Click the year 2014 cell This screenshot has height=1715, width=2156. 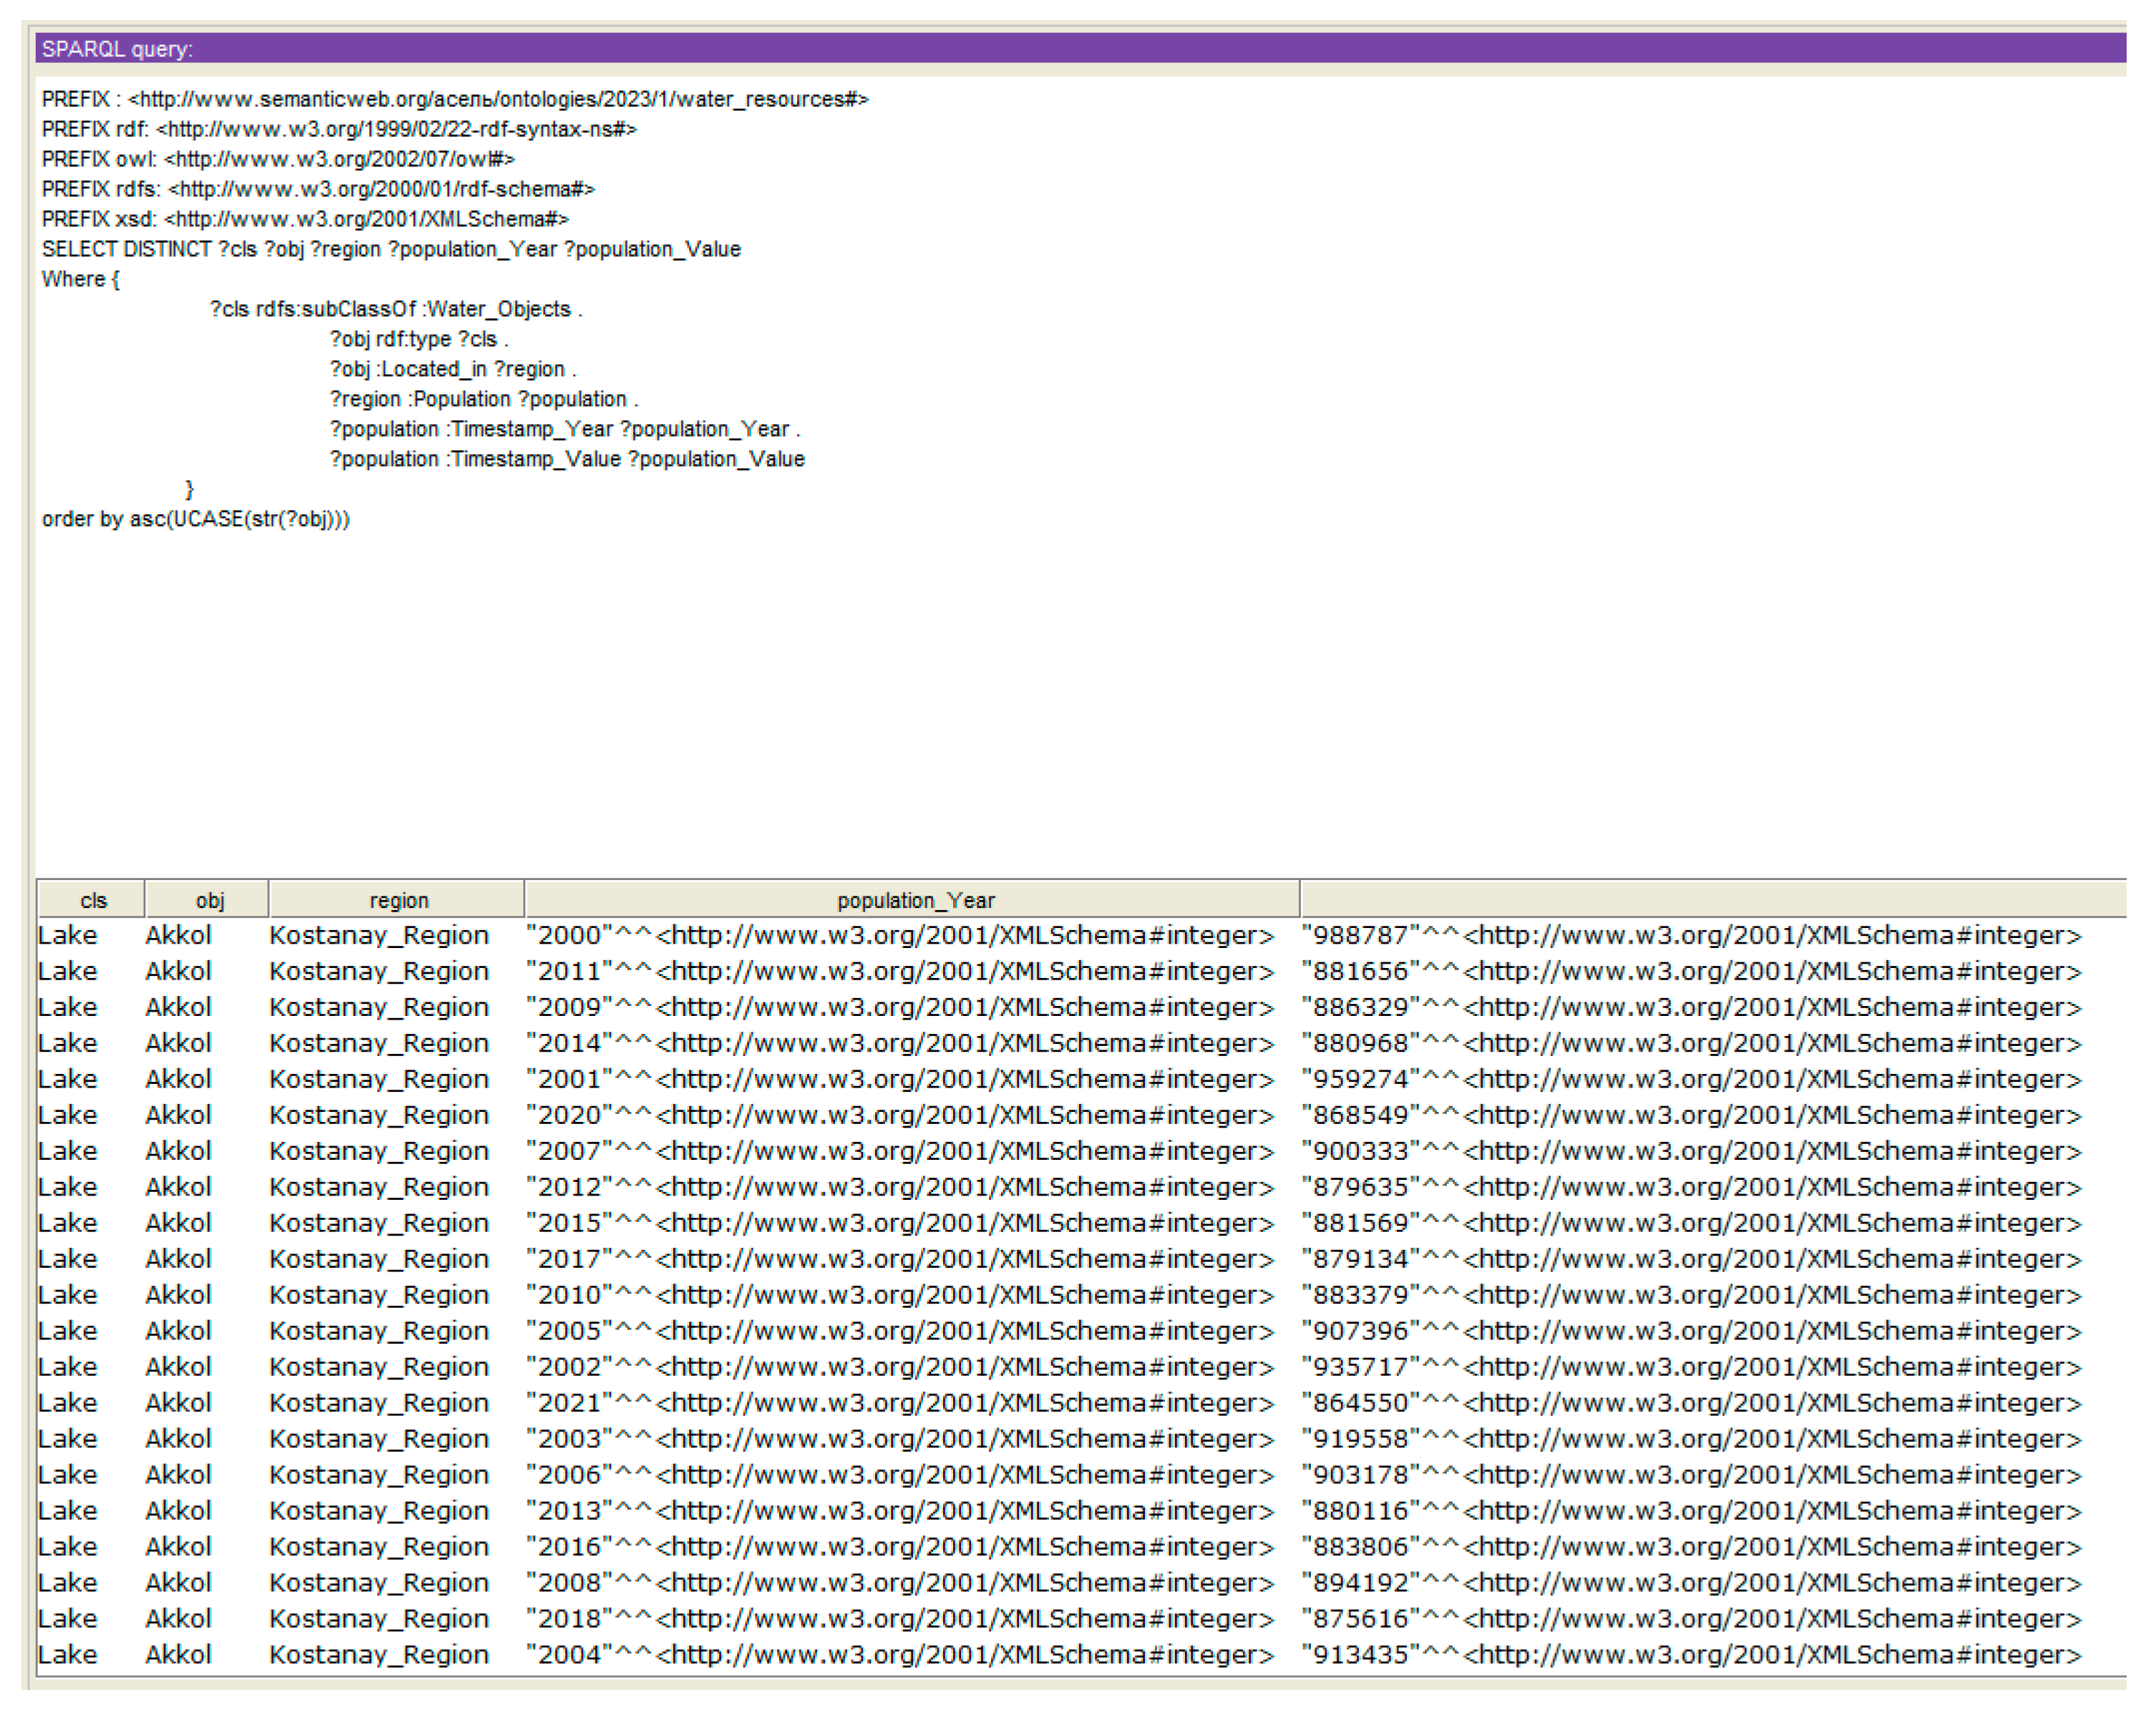898,1044
